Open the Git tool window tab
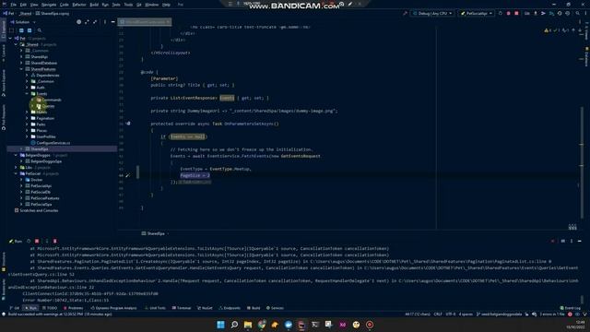The width and height of the screenshot is (590, 332). pos(15,308)
